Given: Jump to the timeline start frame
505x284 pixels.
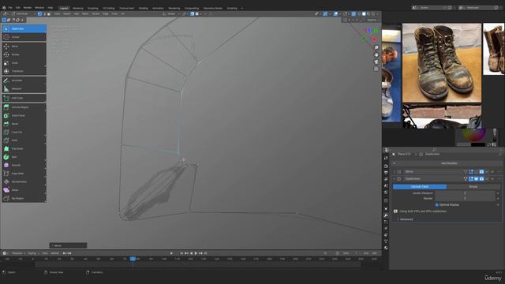Looking at the screenshot, I should [x=181, y=253].
